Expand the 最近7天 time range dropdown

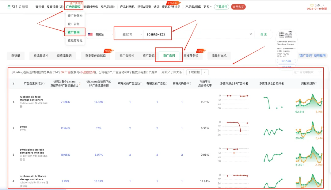pyautogui.click(x=140, y=35)
